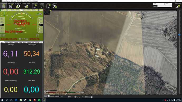Click the Stats link
This screenshot has width=182, height=102.
click(155, 6)
